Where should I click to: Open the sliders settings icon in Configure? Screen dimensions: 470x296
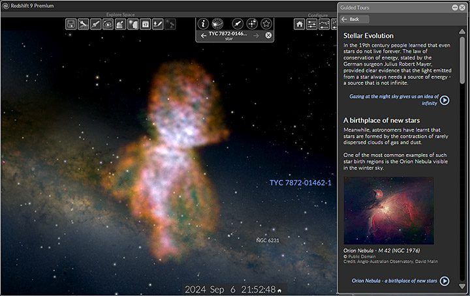pyautogui.click(x=312, y=24)
